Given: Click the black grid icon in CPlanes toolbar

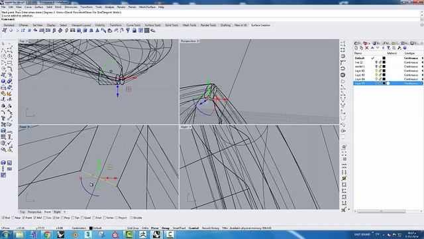Looking at the screenshot, I should (x=147, y=31).
